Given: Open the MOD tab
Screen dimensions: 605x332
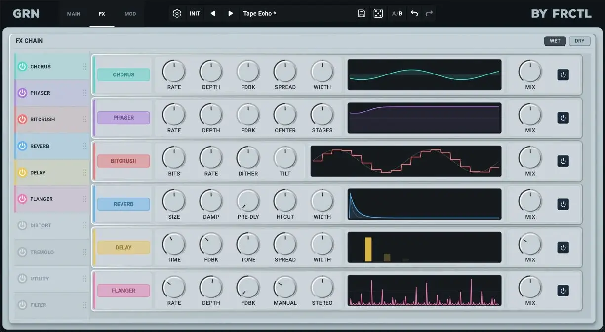Looking at the screenshot, I should coord(130,14).
